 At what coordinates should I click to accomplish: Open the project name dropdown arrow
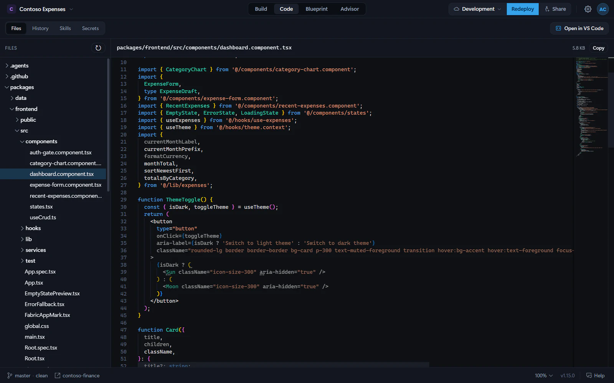tap(71, 9)
